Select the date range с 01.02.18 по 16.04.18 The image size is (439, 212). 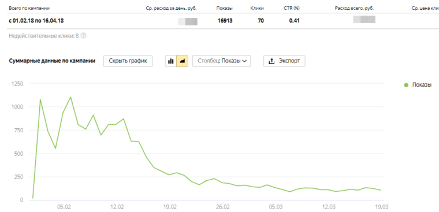pos(37,21)
